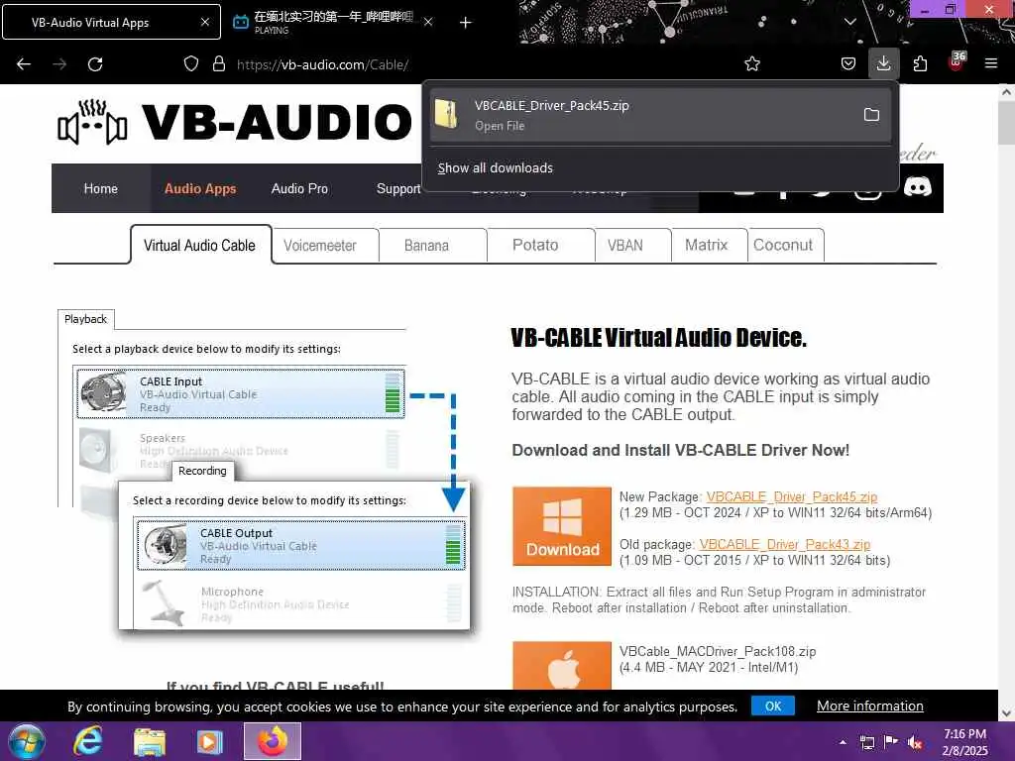Screen dimensions: 1015x761
Task: Bookmark this page with the star icon
Action: [752, 64]
